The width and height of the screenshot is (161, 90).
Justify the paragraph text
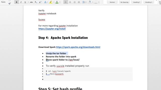pos(79,2)
